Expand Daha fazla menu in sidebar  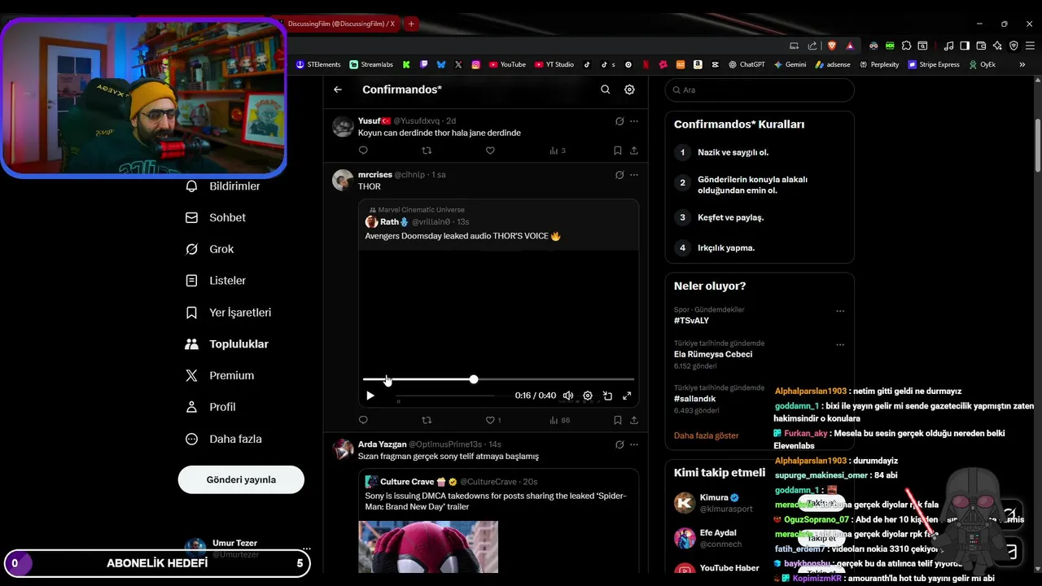click(235, 439)
